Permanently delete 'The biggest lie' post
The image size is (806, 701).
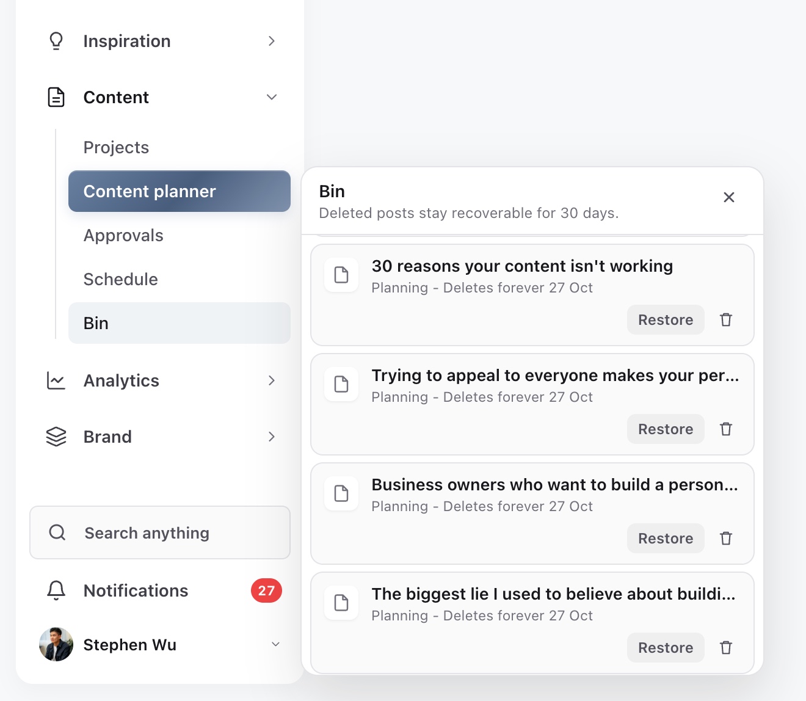click(726, 648)
